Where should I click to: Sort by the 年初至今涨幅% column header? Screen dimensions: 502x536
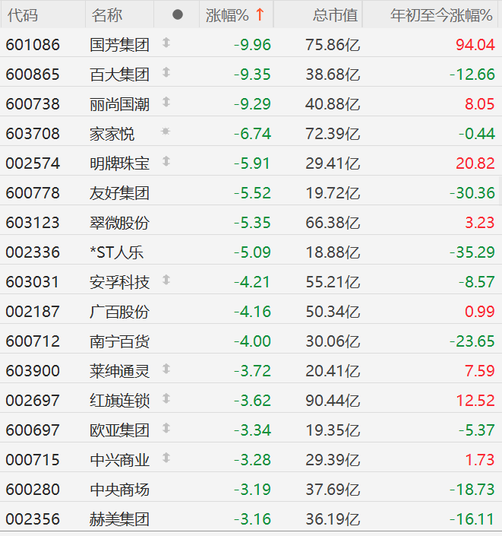[x=440, y=15]
